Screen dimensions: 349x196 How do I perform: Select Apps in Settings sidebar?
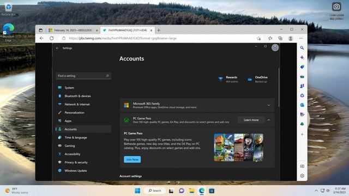pos(83,121)
